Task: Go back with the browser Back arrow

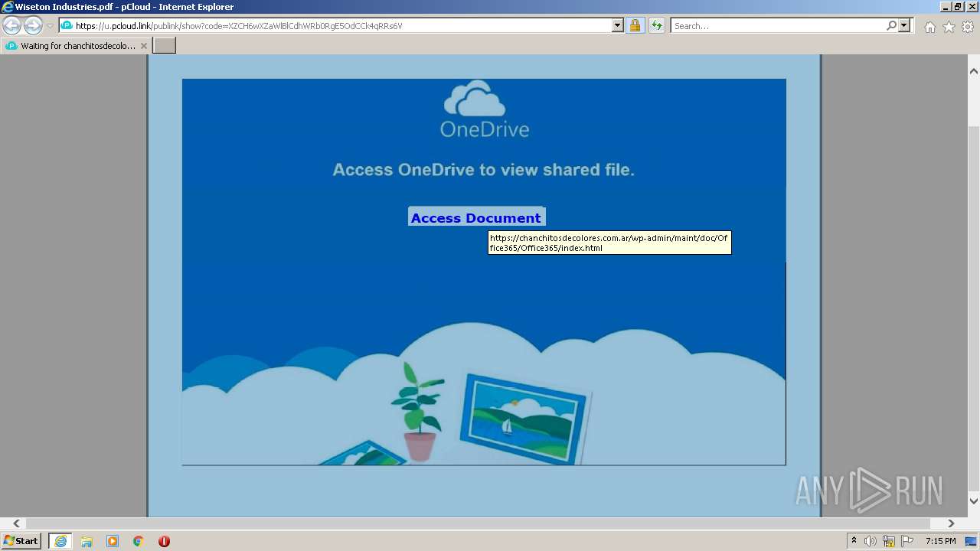Action: 12,26
